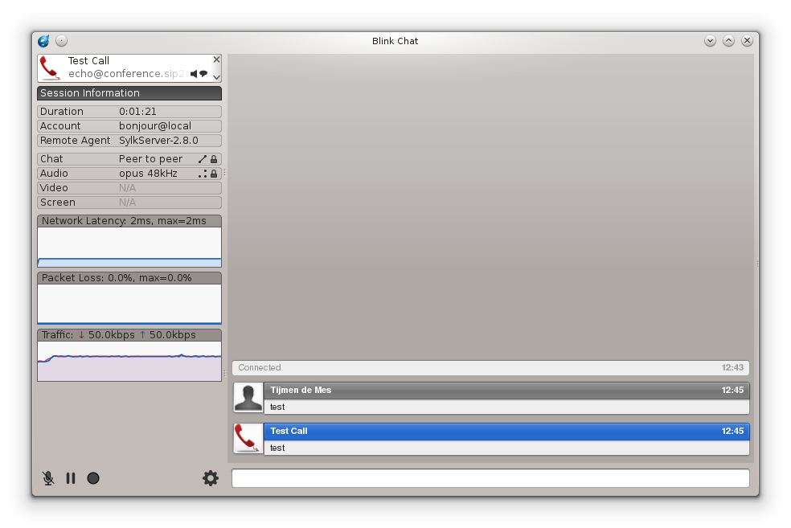Start recording the call
The height and width of the screenshot is (528, 791).
pos(93,478)
